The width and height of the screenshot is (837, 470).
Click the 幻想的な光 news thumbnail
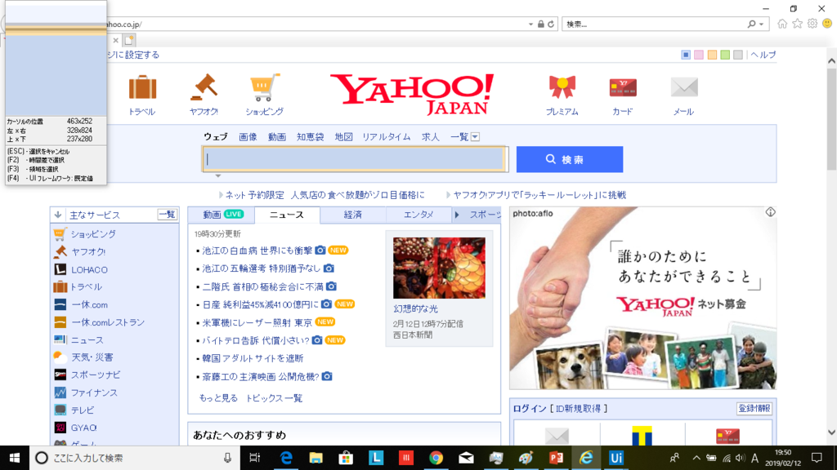[x=439, y=268]
